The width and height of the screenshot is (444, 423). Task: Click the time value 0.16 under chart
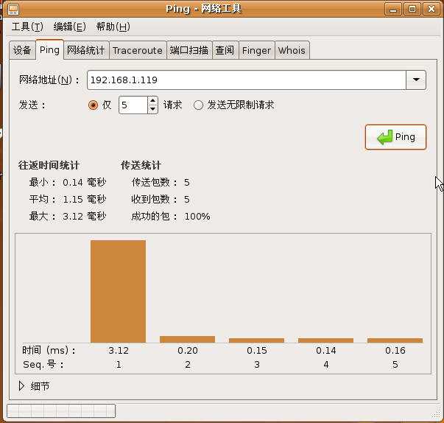pos(395,351)
